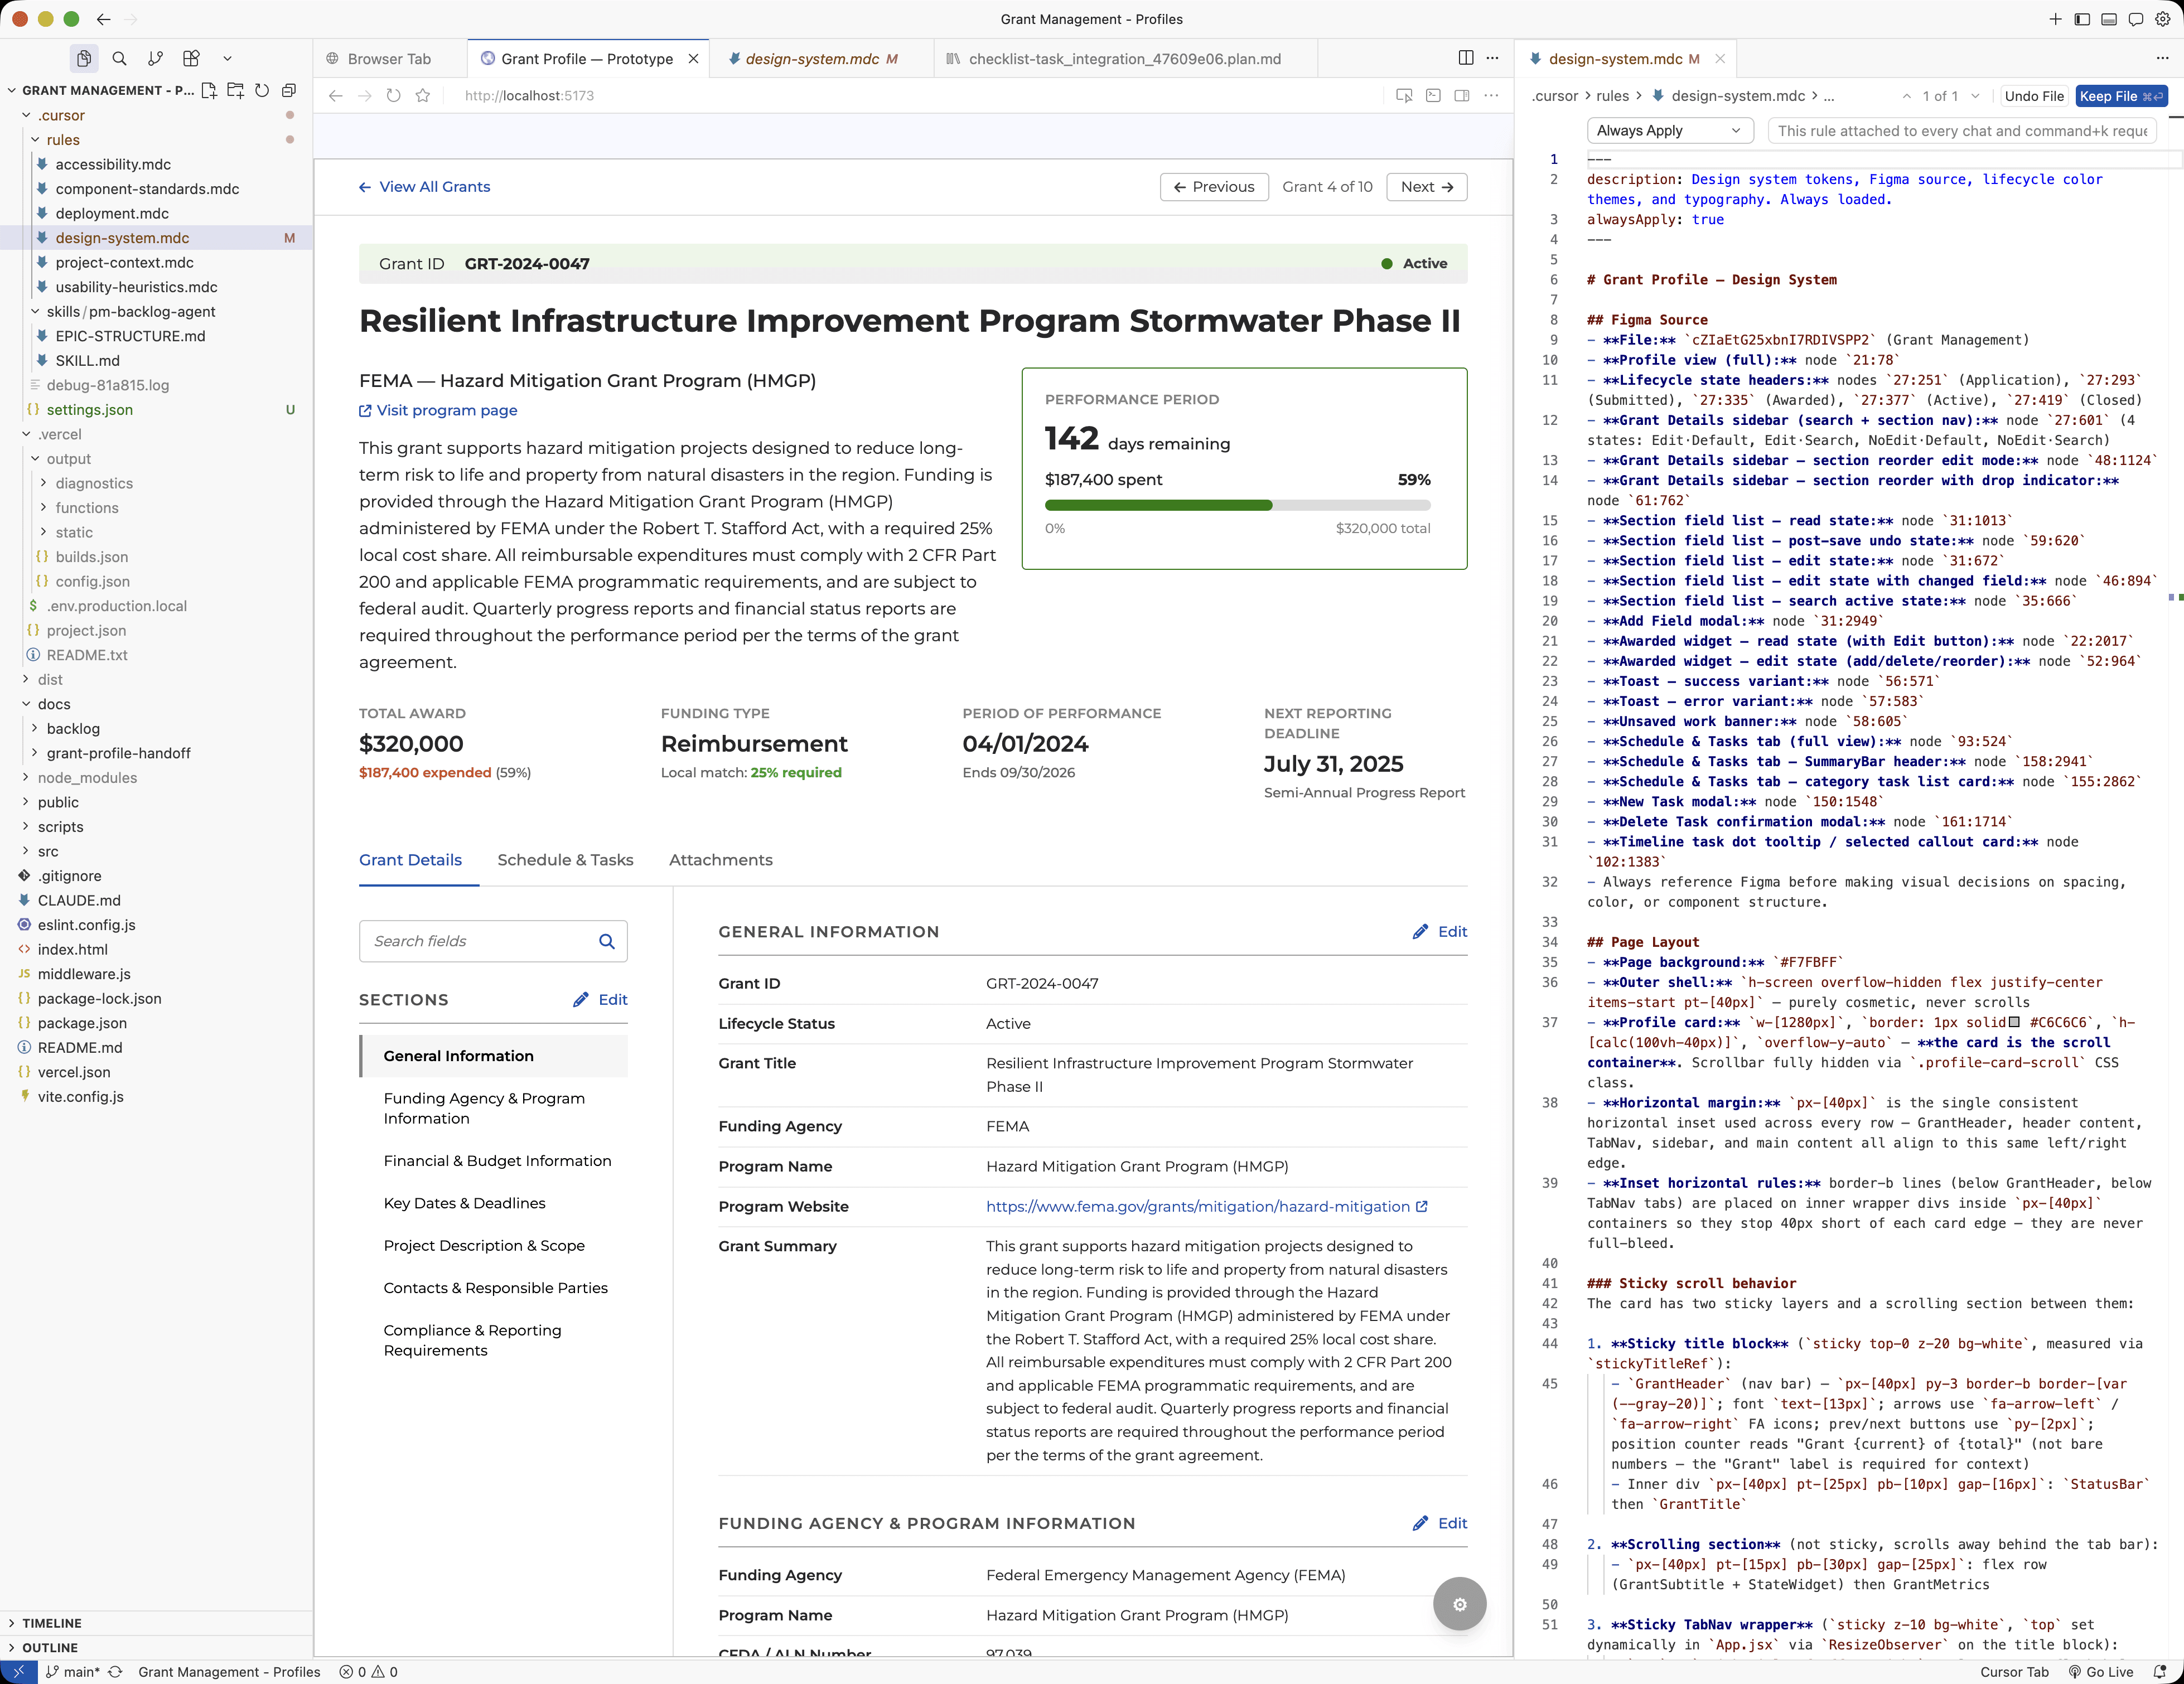The width and height of the screenshot is (2184, 1684).
Task: Toggle the bottom panel layout
Action: (2109, 19)
